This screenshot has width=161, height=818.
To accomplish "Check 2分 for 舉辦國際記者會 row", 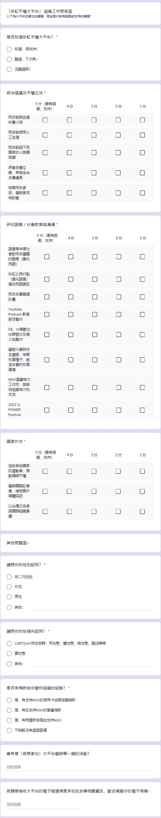I will click(x=118, y=491).
